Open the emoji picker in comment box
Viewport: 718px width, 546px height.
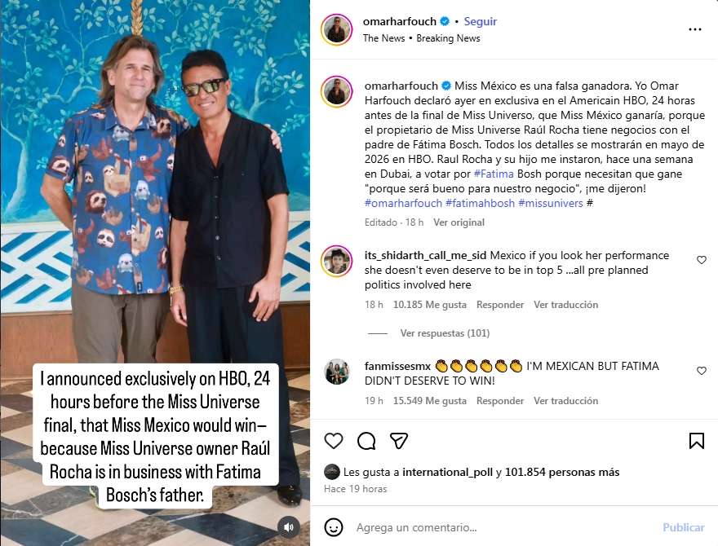[334, 527]
